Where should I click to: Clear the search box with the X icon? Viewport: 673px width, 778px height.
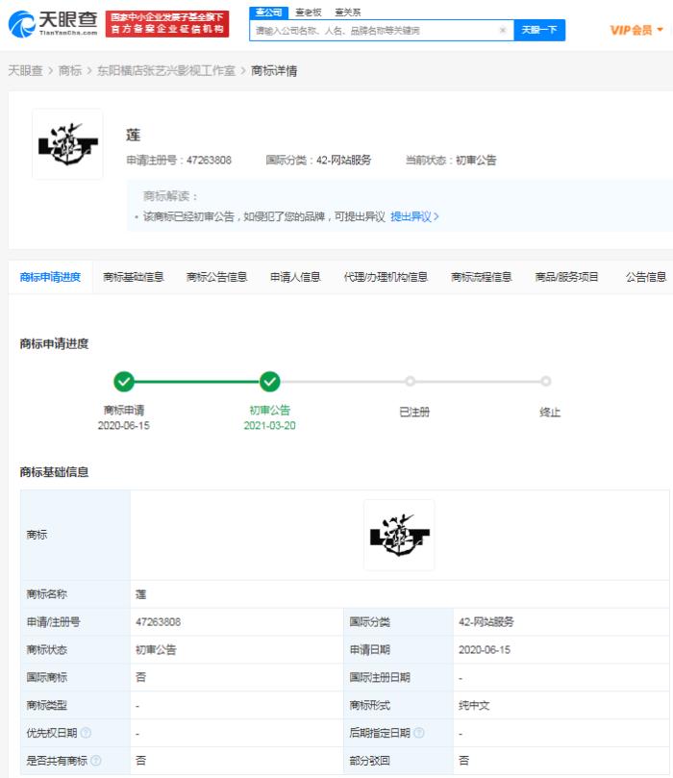click(x=503, y=31)
